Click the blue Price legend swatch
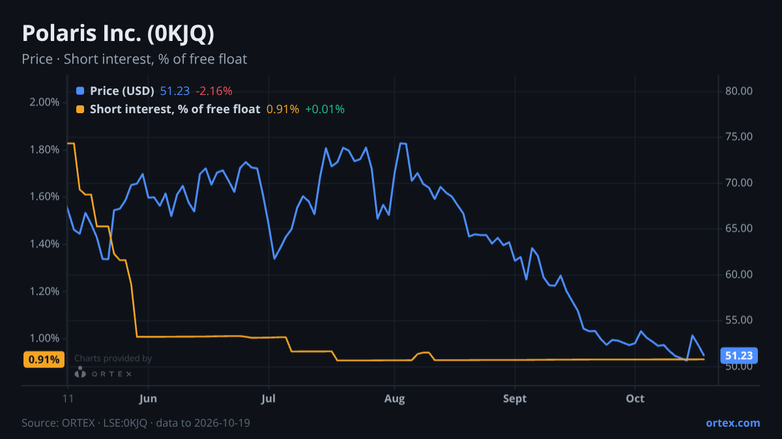This screenshot has height=439, width=782. 80,91
